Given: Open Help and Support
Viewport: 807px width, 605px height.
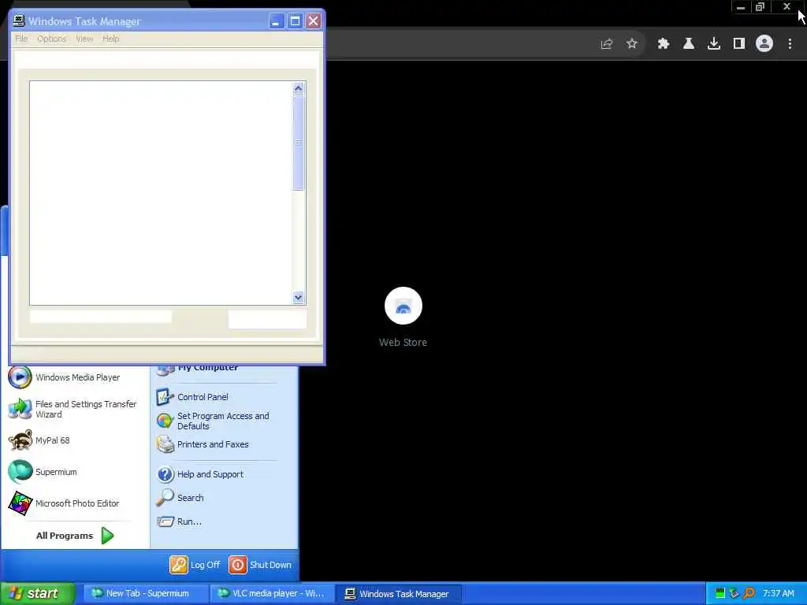Looking at the screenshot, I should pos(200,474).
